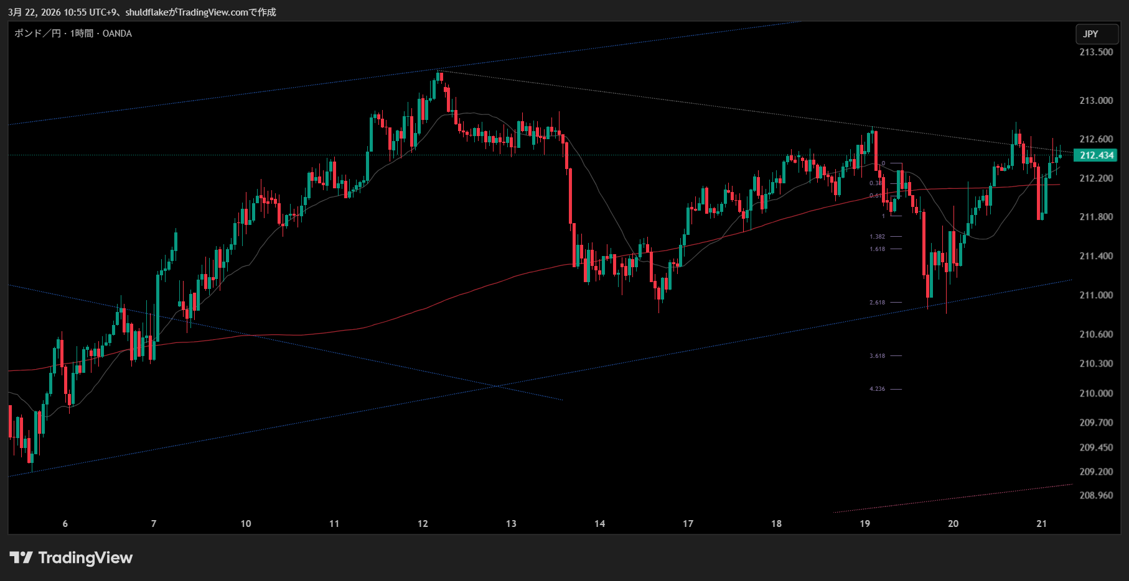
Task: Click the 1.382 Fibonacci level label
Action: click(877, 237)
